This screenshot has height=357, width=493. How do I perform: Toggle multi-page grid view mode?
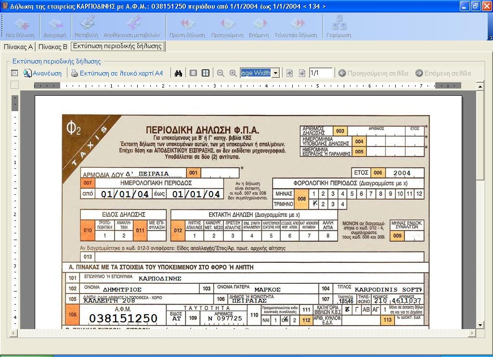click(x=206, y=73)
